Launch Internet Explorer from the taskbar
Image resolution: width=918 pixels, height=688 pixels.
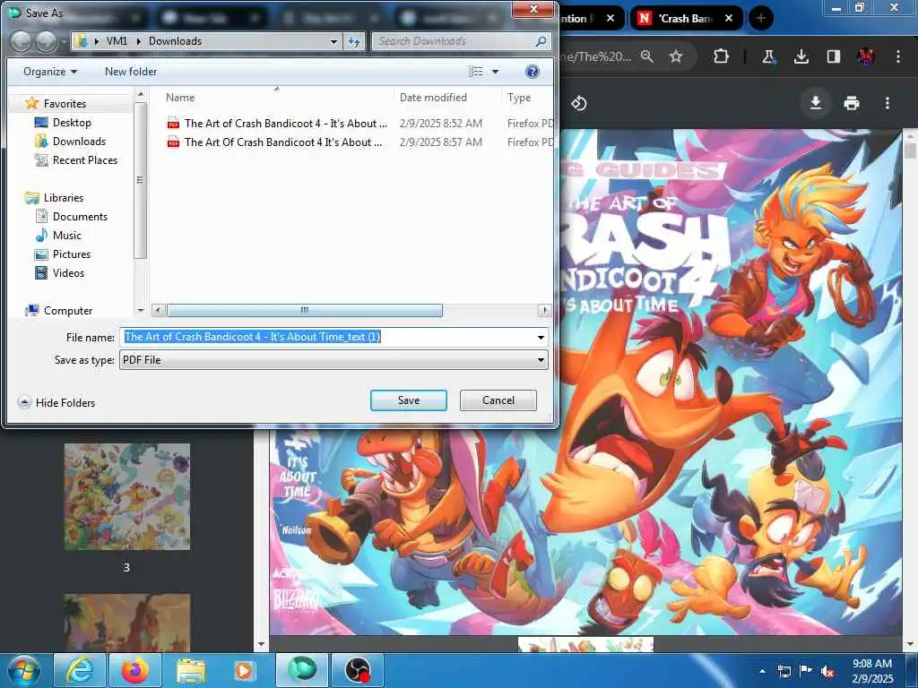(x=80, y=670)
